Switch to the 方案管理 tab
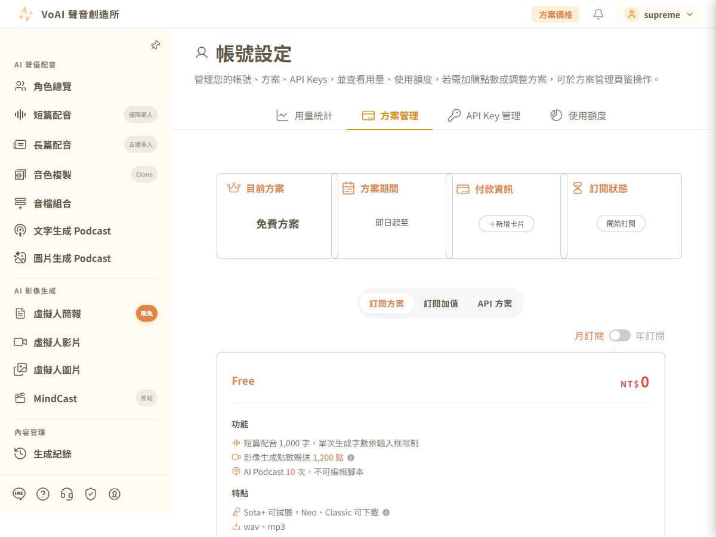The height and width of the screenshot is (537, 716). click(390, 116)
